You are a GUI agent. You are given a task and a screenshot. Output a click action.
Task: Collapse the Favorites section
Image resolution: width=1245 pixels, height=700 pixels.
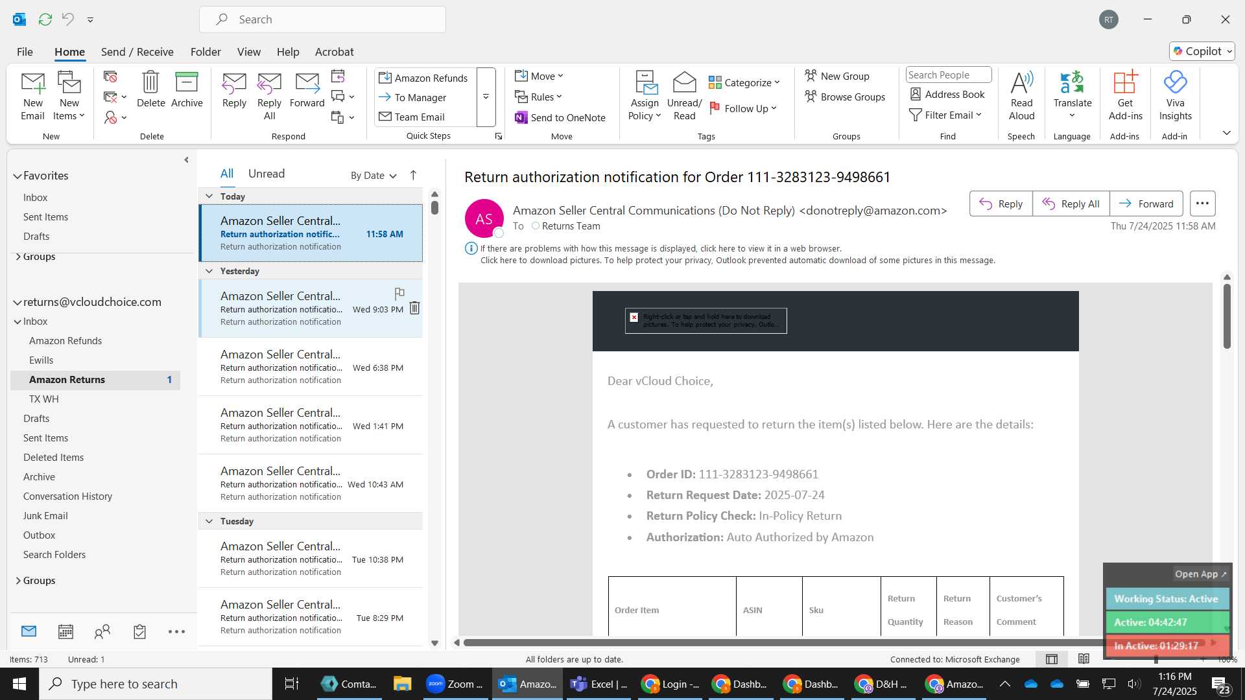pos(18,176)
